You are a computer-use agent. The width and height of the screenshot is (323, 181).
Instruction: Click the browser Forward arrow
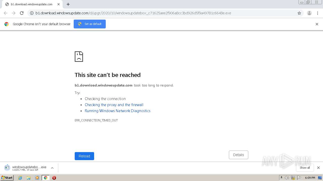(14, 13)
